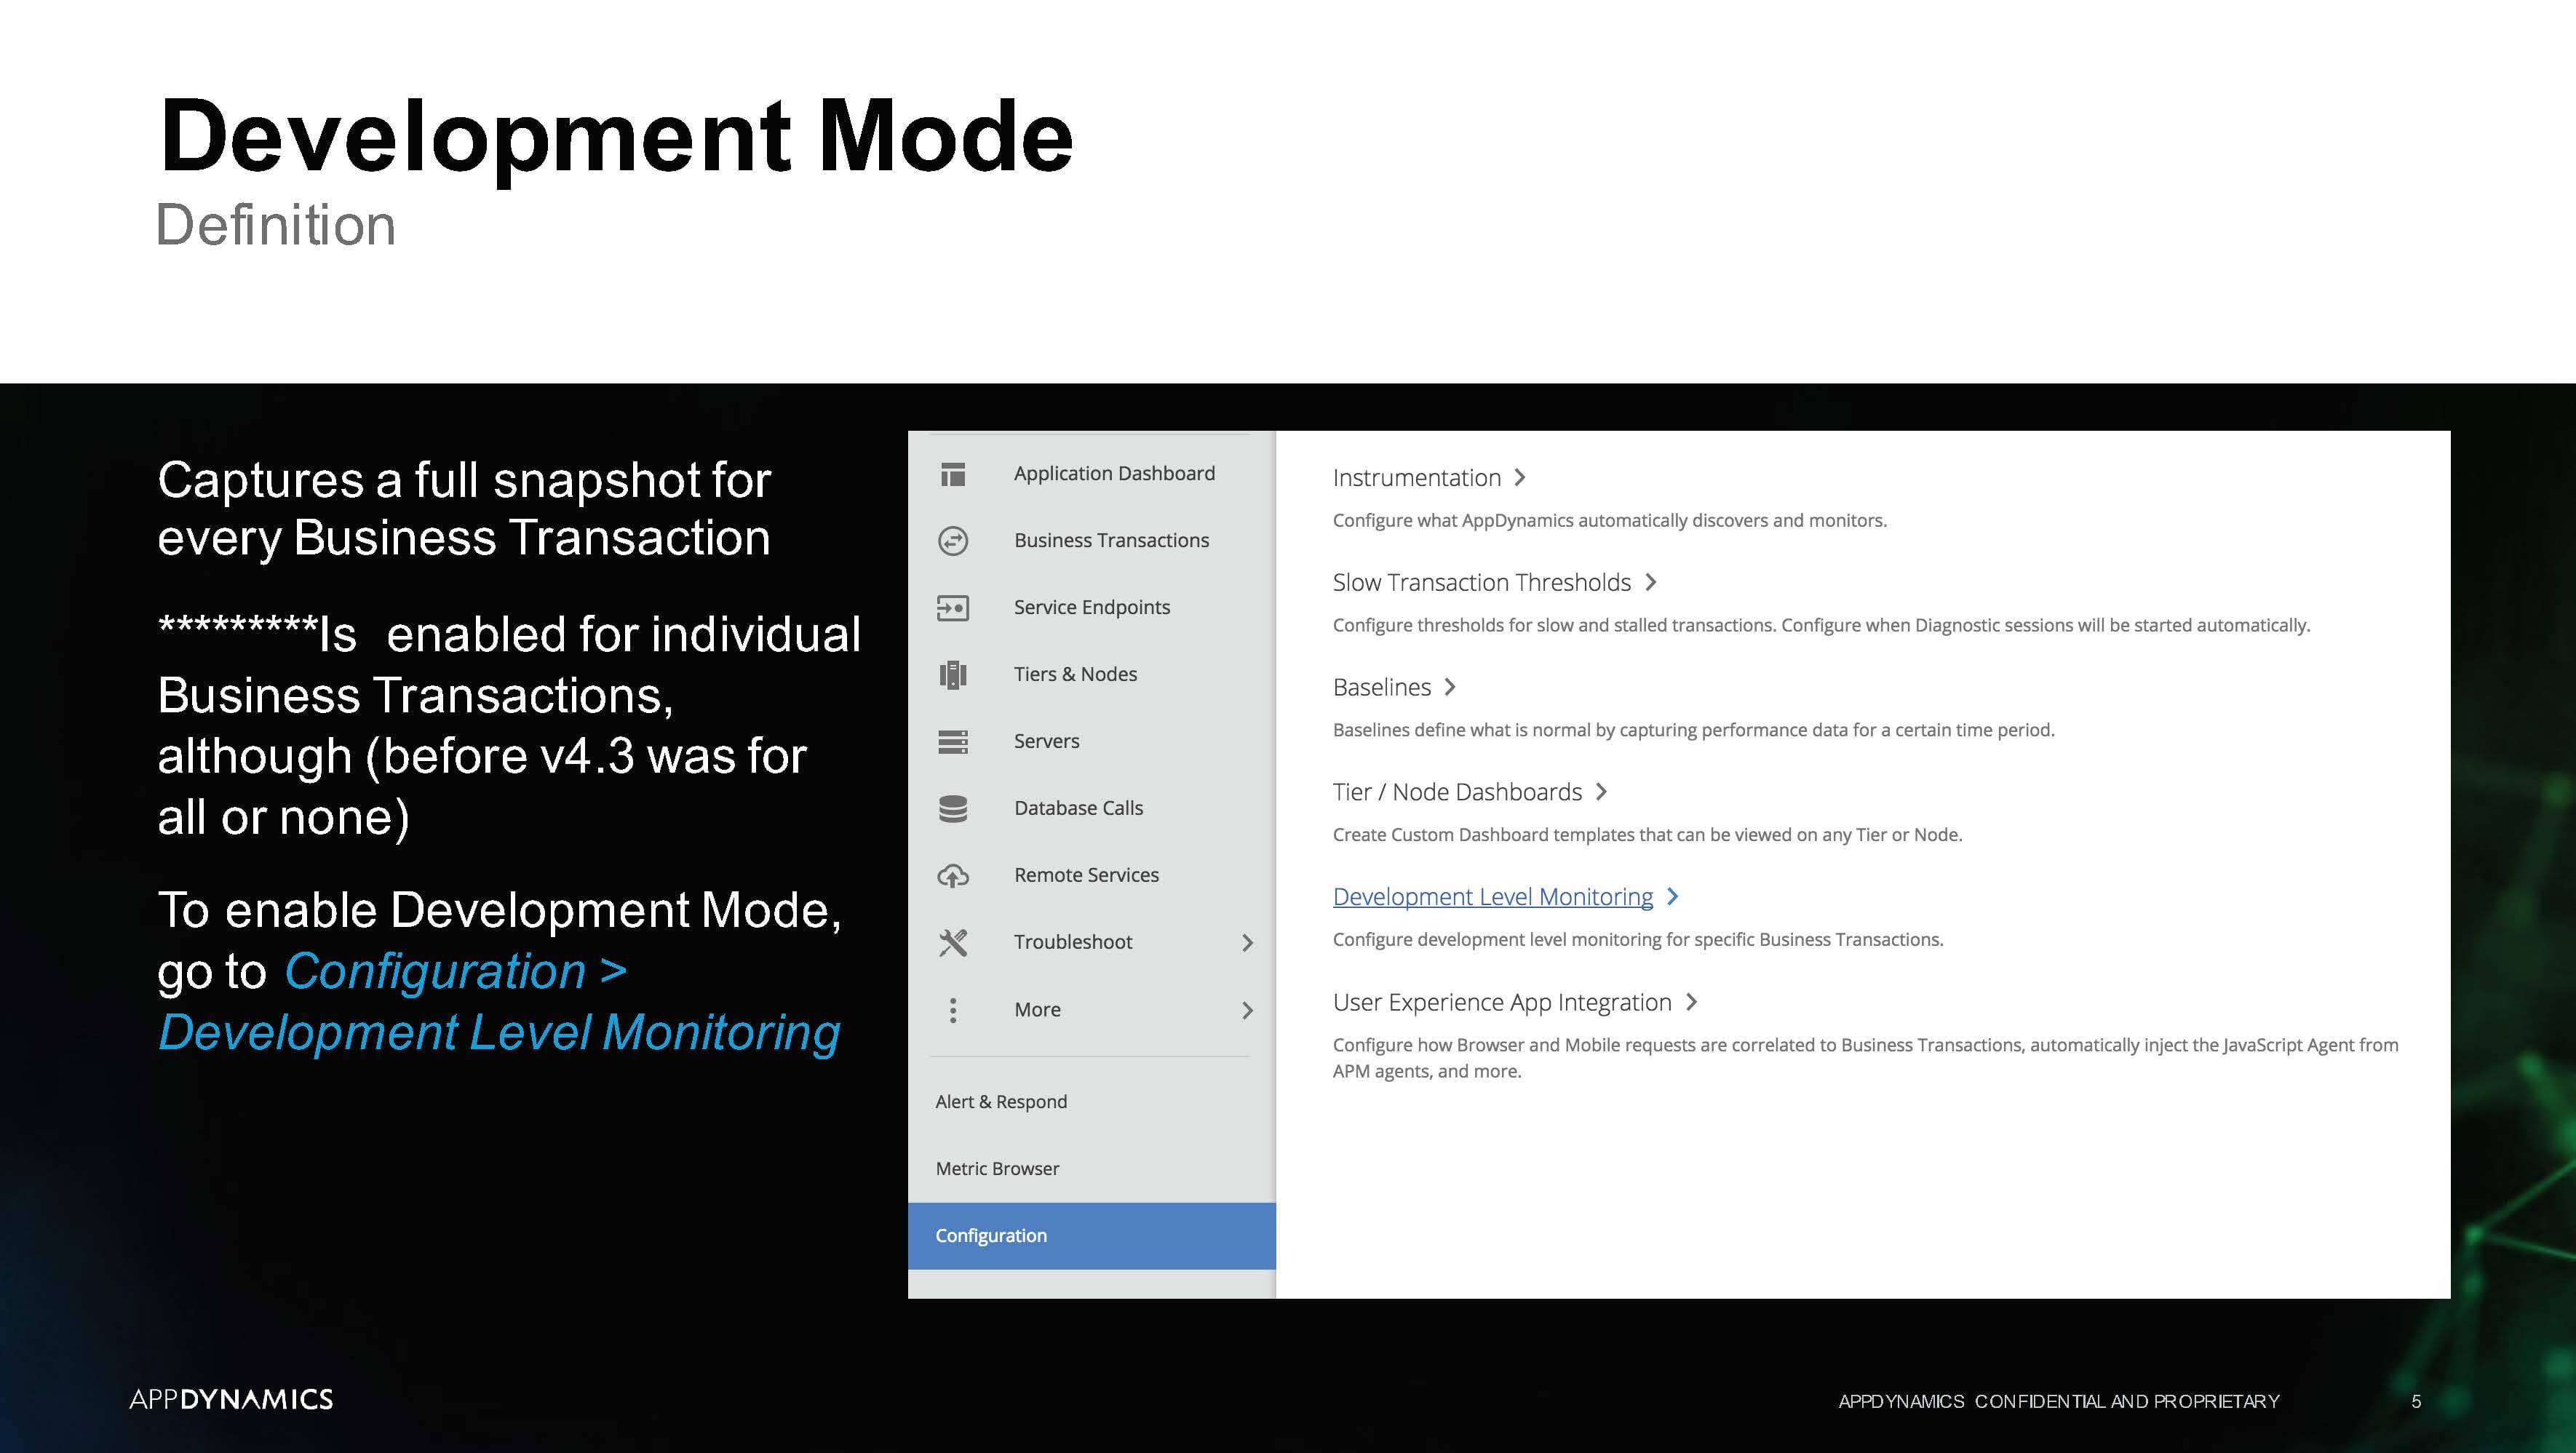Open User Experience App Integration link
Viewport: 2576px width, 1453px height.
[1501, 1002]
